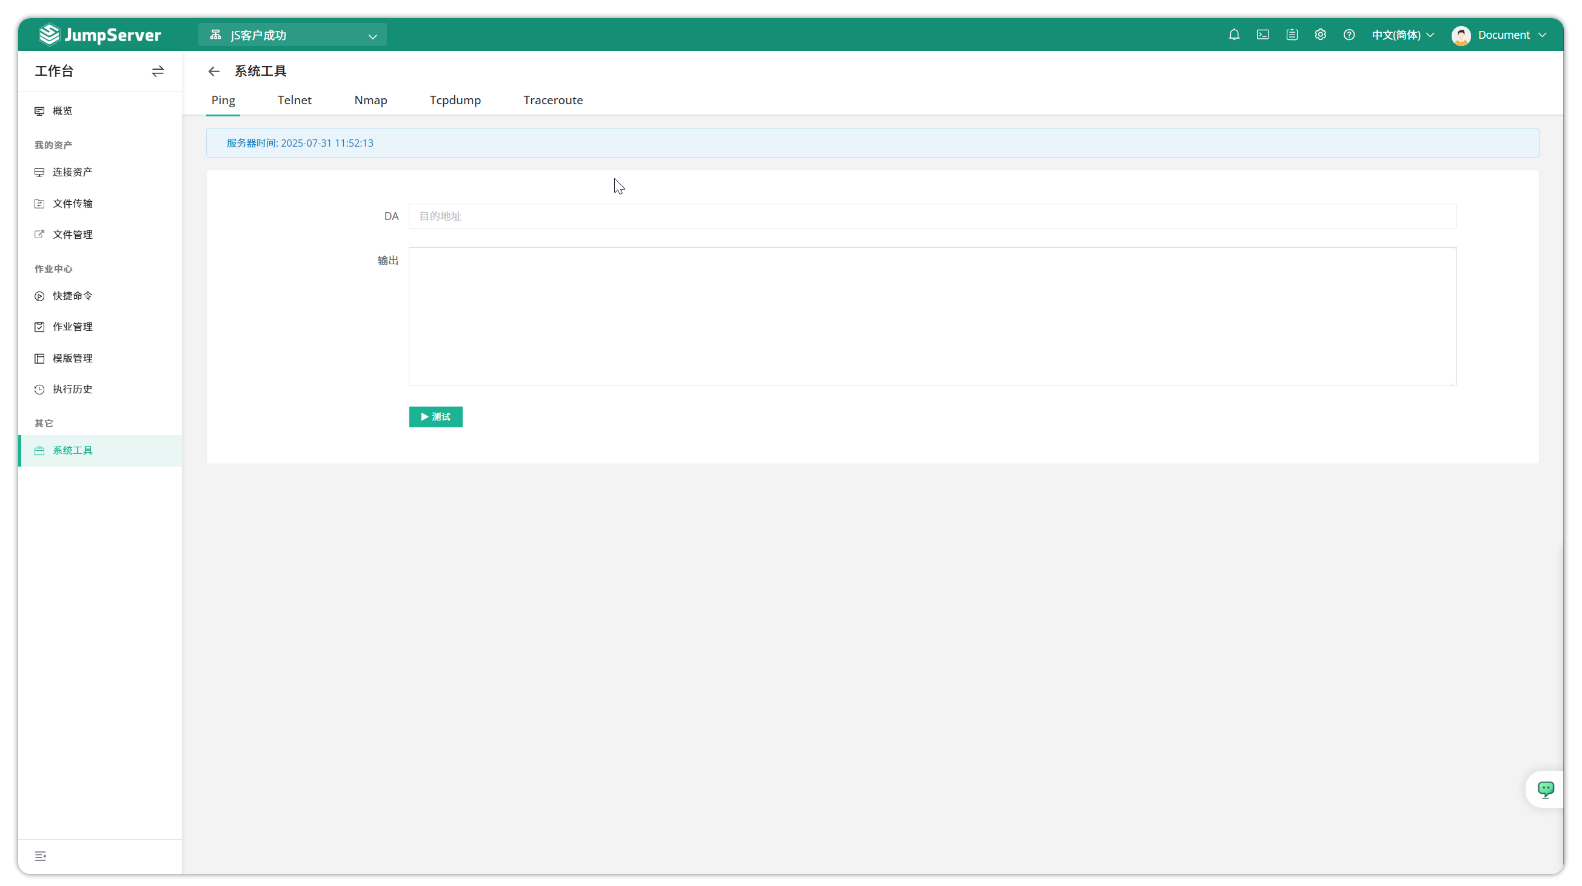Expand the Document user menu

pos(1512,35)
